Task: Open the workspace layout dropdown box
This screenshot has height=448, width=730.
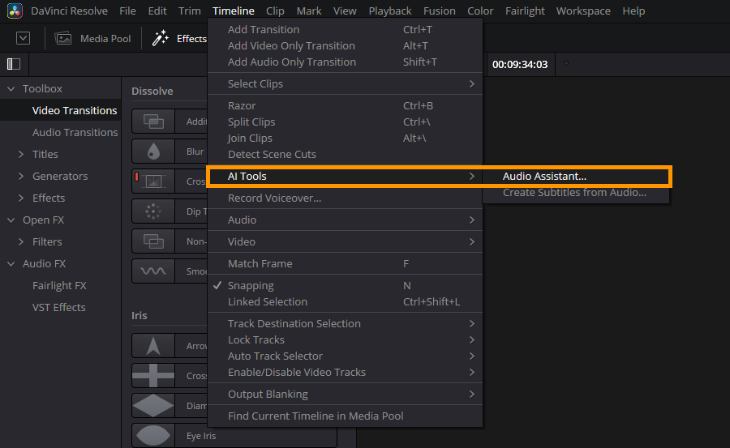Action: [x=23, y=38]
